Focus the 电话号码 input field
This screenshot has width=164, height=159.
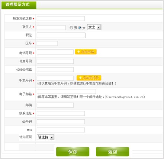[x=55, y=52]
